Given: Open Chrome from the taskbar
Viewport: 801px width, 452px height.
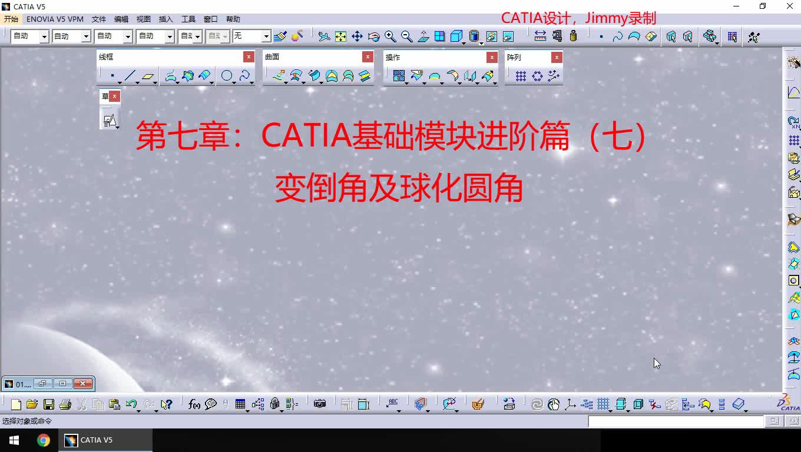Looking at the screenshot, I should click(44, 440).
